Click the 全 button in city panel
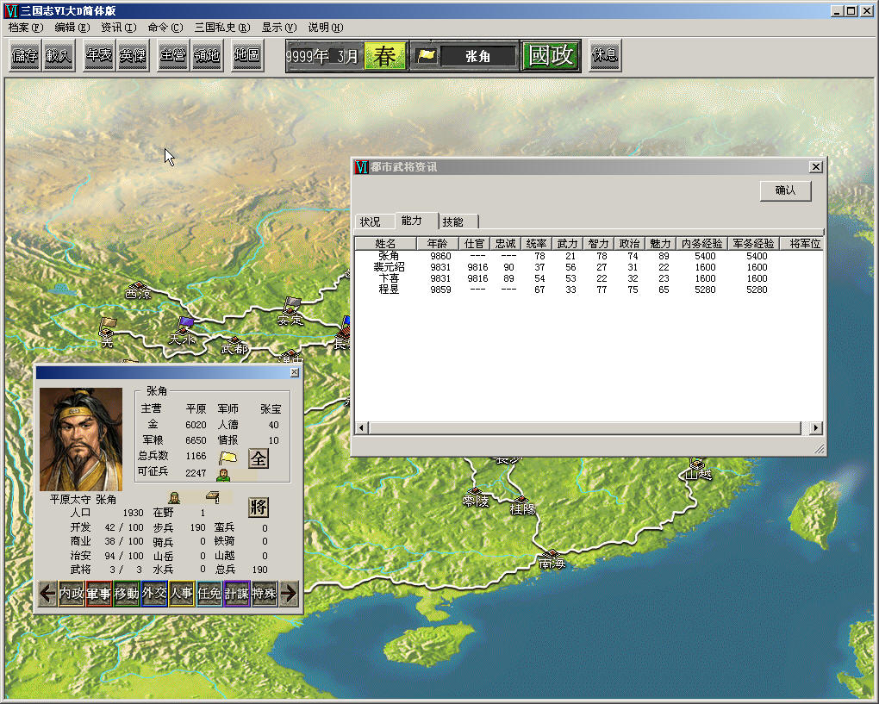 258,458
